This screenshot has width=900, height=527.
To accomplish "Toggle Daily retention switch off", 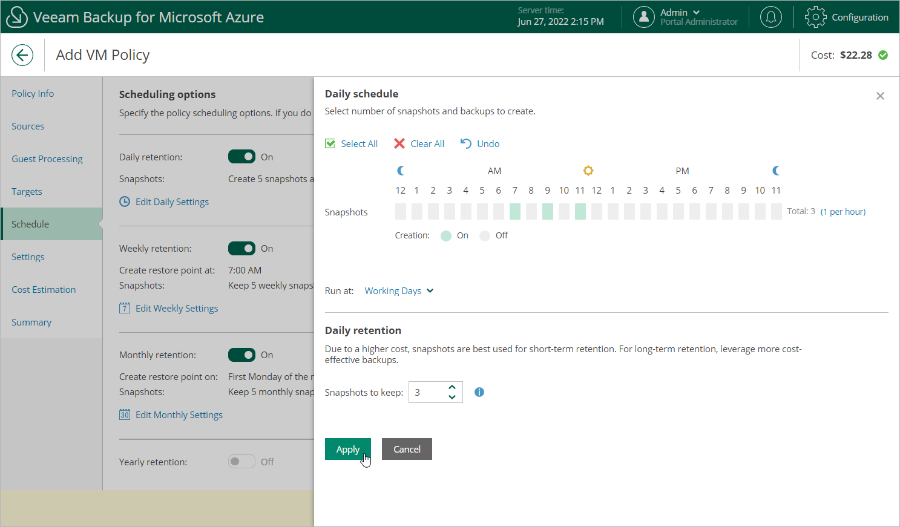I will coord(241,157).
